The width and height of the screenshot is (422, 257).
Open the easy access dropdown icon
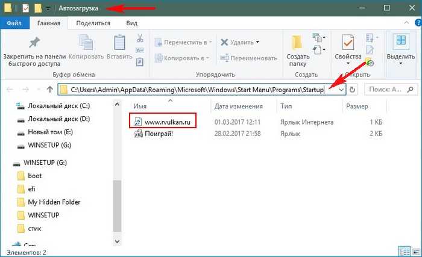click(x=319, y=50)
